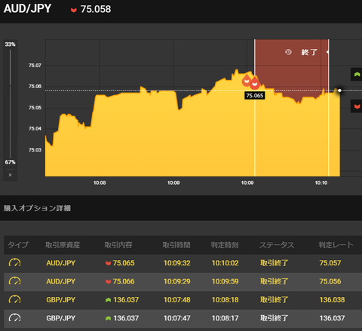This screenshot has height=331, width=362.
Task: Click the 判定レート column header
Action: (336, 245)
